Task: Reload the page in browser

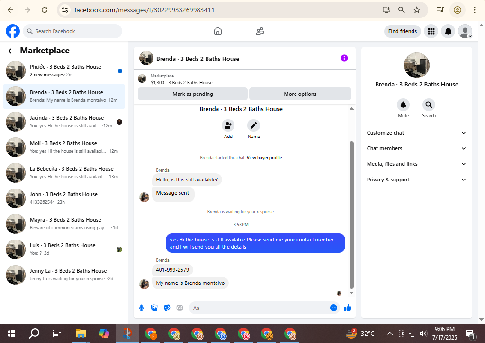Action: (x=45, y=10)
